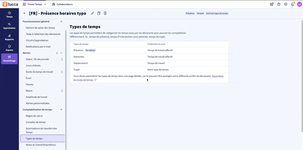303x150 pixels.
Task: Click the pencil edit icon beside title
Action: (92, 13)
